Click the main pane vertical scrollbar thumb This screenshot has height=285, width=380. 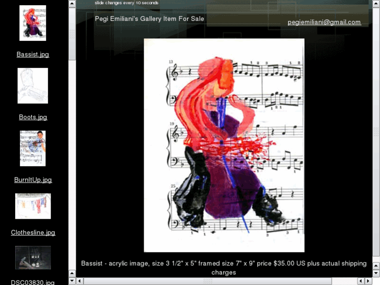click(x=376, y=131)
